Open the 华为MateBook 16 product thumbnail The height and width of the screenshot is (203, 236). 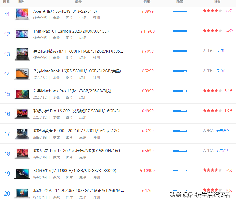(x=22, y=74)
